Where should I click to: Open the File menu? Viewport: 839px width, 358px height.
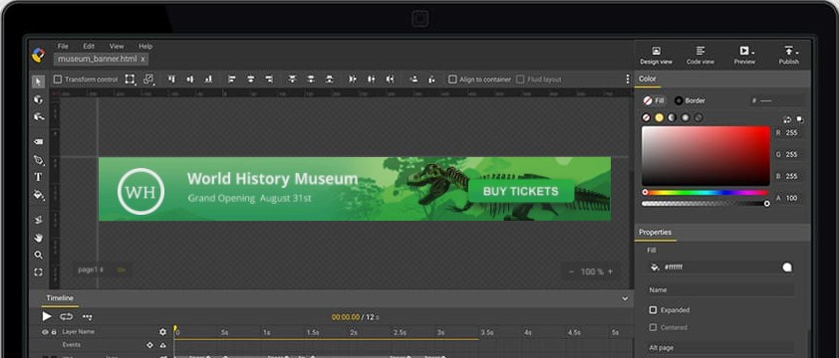point(63,46)
